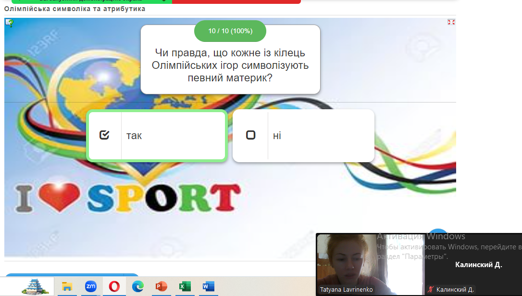The image size is (522, 296).
Task: Exit fullscreen with the red arrows icon
Action: (x=451, y=22)
